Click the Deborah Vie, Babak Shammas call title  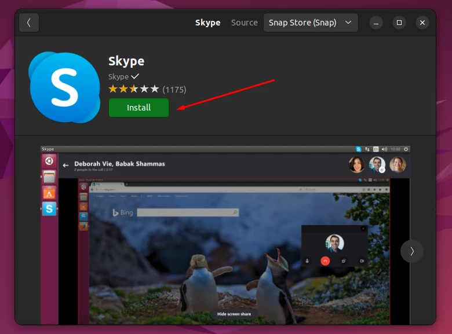click(x=119, y=164)
